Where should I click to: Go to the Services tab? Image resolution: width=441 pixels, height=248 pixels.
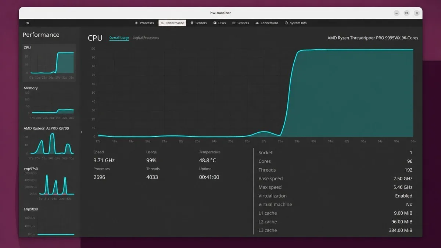[241, 23]
